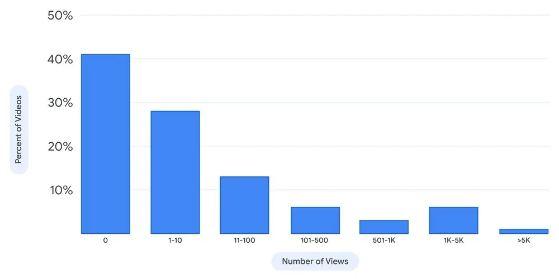Select the 30% y-axis tick label

60,103
